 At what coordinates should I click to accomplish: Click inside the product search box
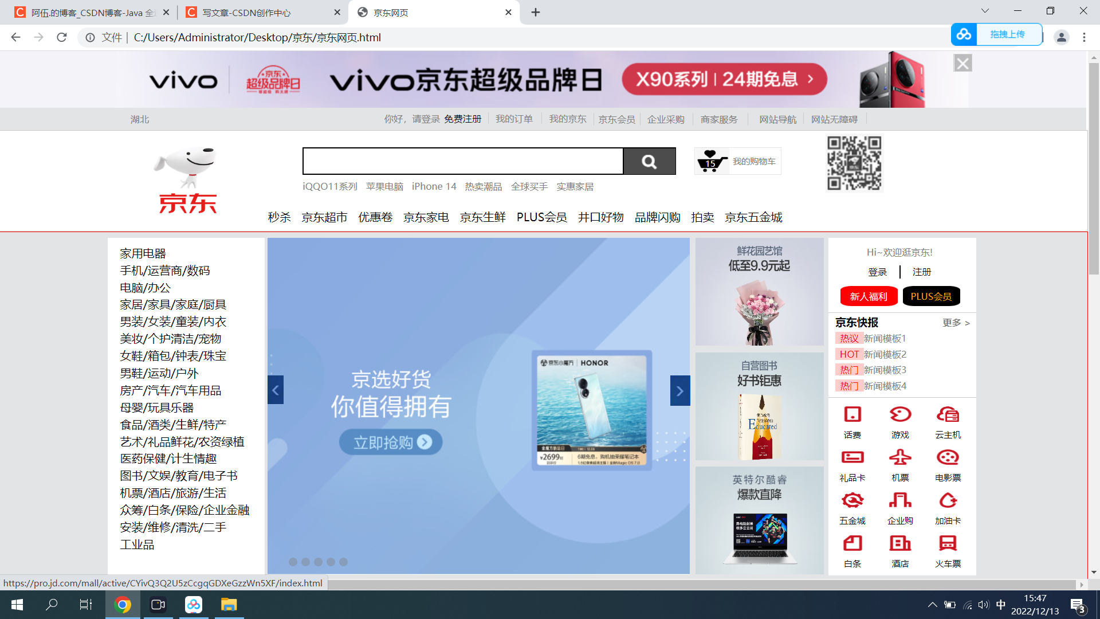coord(462,162)
